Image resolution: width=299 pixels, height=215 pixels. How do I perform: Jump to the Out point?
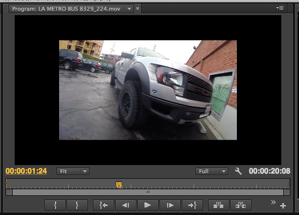click(192, 205)
